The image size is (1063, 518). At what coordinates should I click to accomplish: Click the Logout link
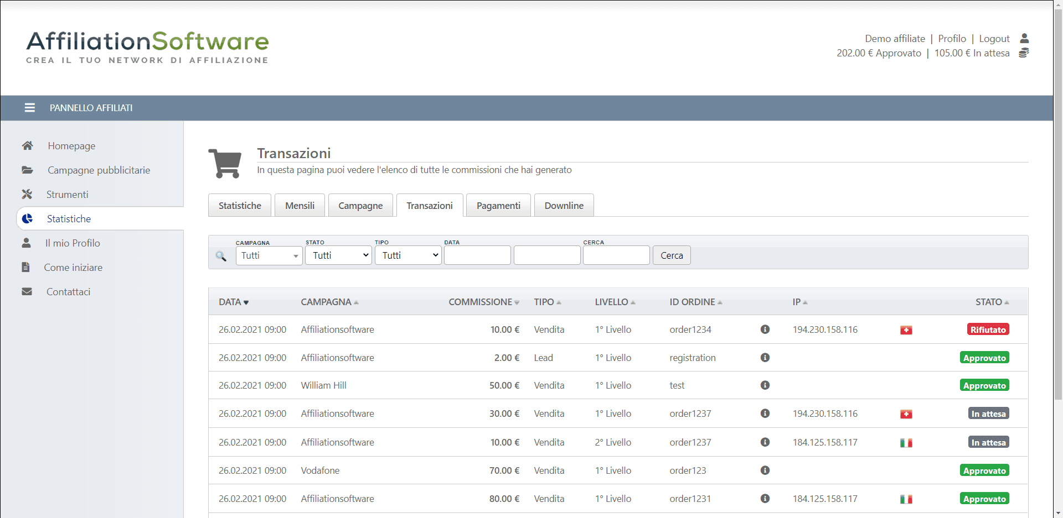994,39
